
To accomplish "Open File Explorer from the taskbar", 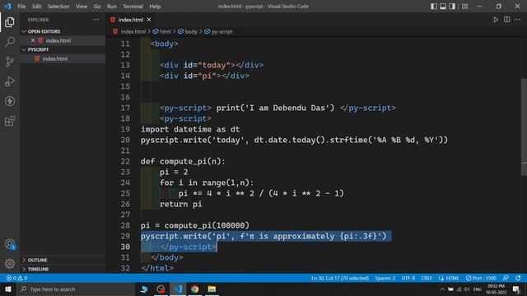I will click(x=212, y=289).
